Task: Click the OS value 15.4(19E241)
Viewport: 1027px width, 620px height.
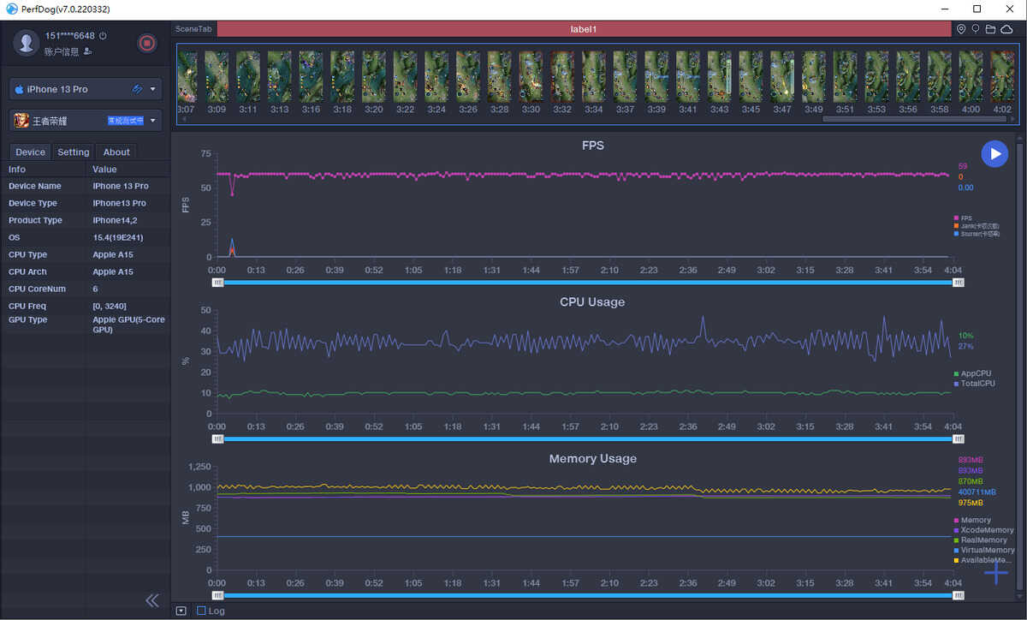Action: coord(117,237)
